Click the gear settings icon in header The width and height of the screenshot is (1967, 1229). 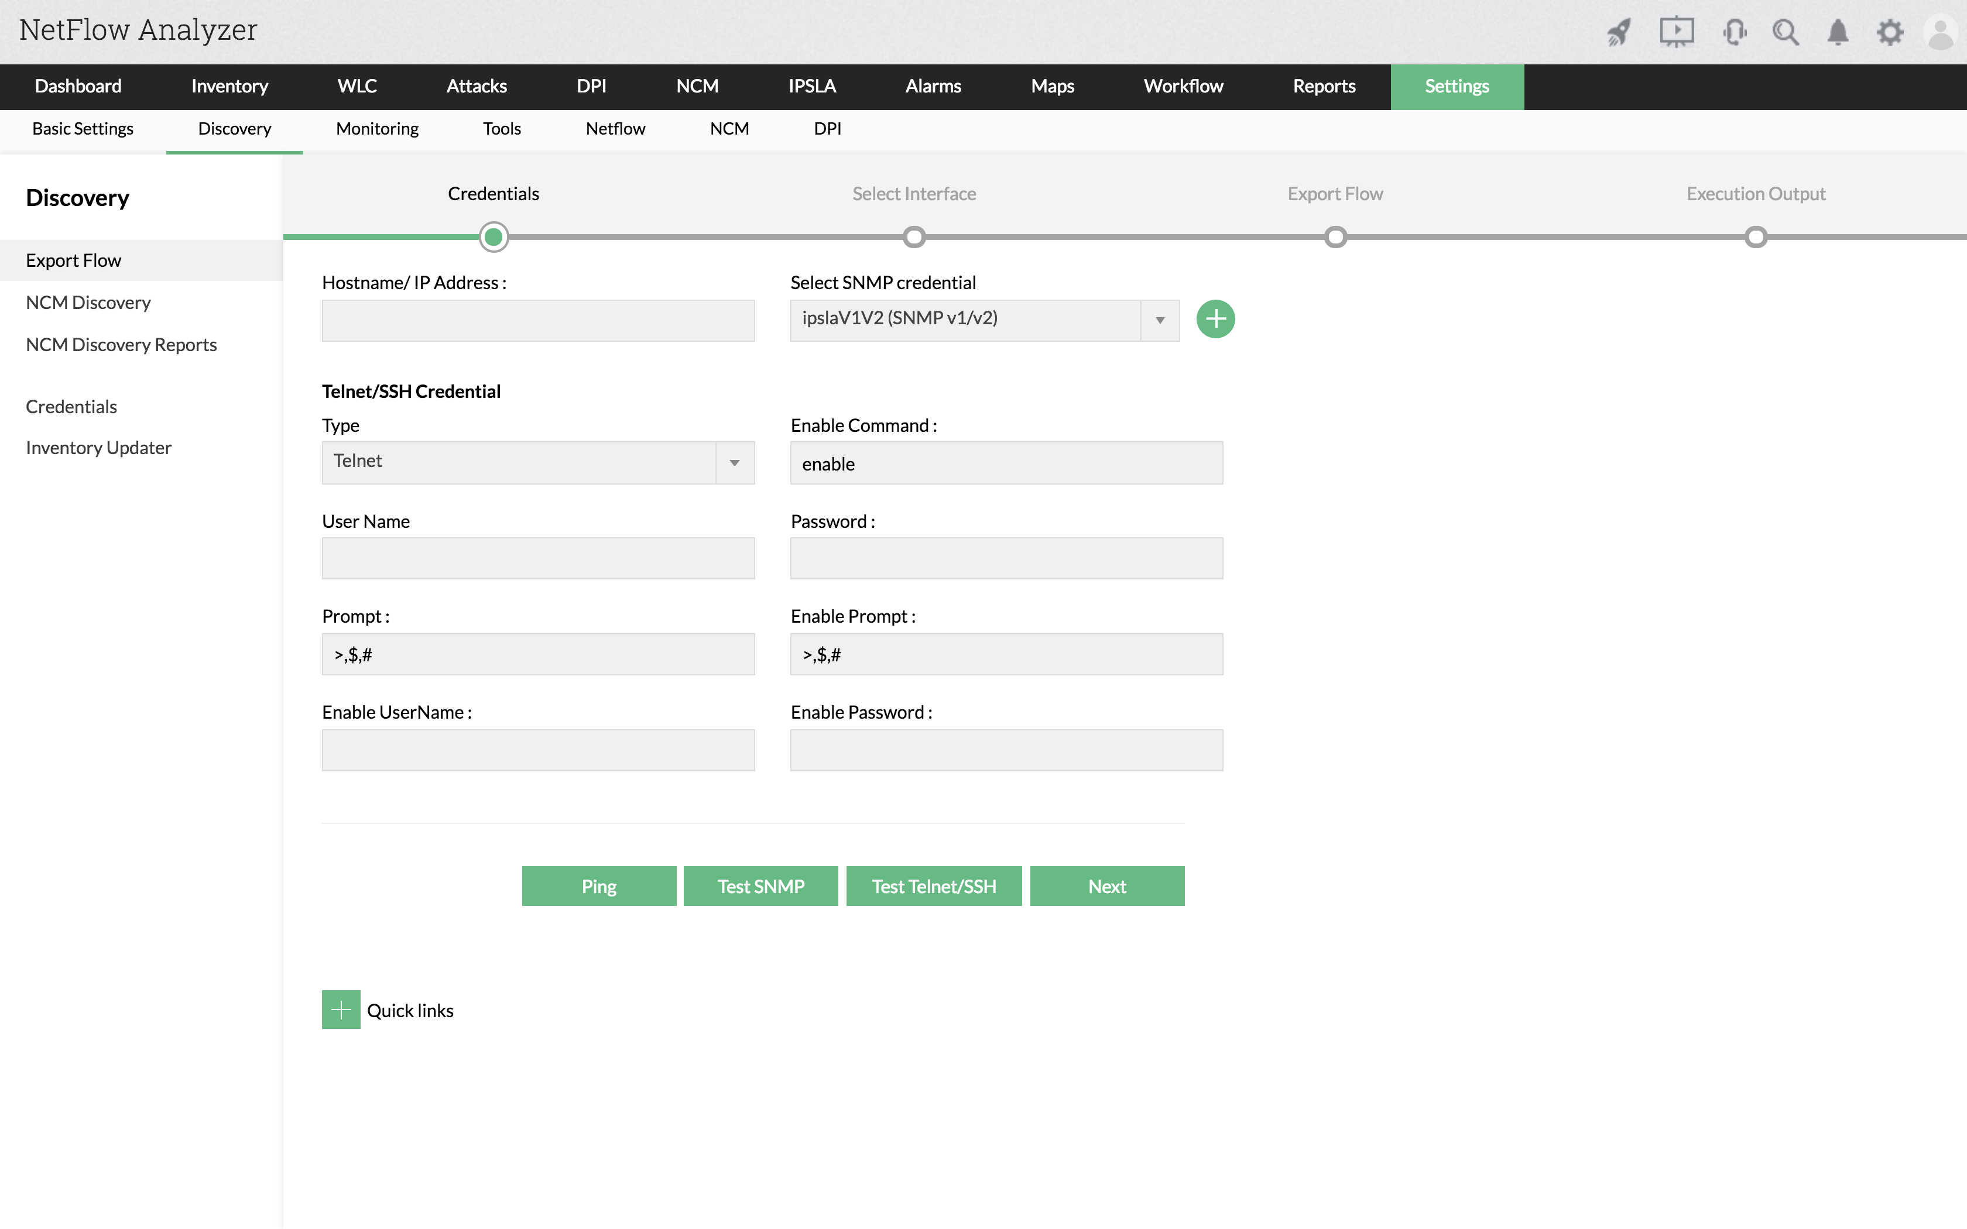(x=1890, y=33)
